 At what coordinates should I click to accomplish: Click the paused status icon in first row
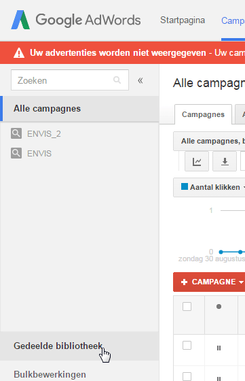[x=219, y=348]
